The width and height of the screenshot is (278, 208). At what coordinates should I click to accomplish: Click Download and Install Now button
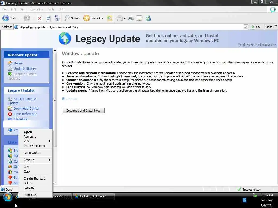click(x=83, y=110)
